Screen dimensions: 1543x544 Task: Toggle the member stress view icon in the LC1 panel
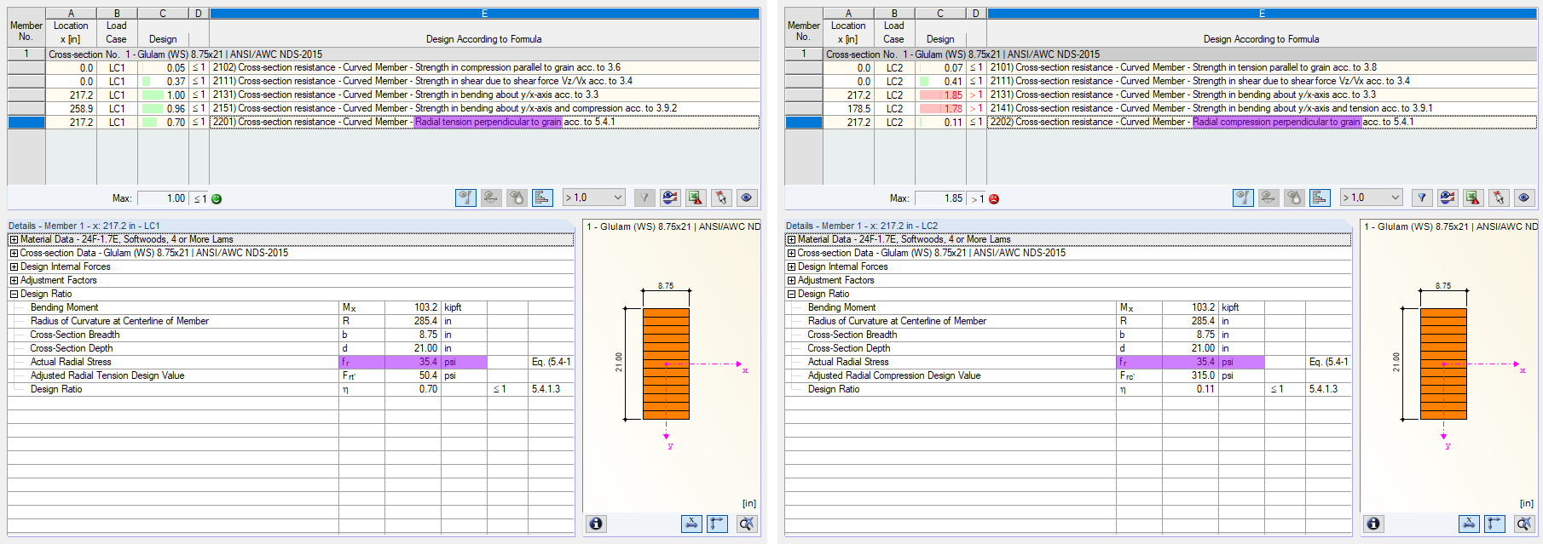point(465,198)
